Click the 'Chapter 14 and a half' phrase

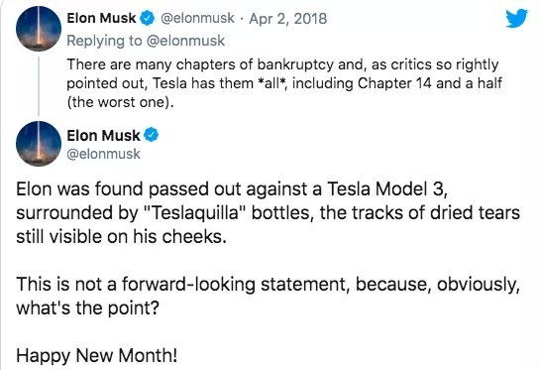point(429,83)
